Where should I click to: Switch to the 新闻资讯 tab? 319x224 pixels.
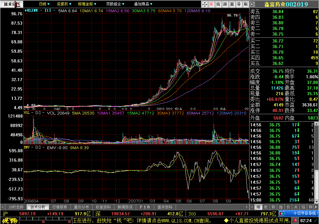point(125,207)
